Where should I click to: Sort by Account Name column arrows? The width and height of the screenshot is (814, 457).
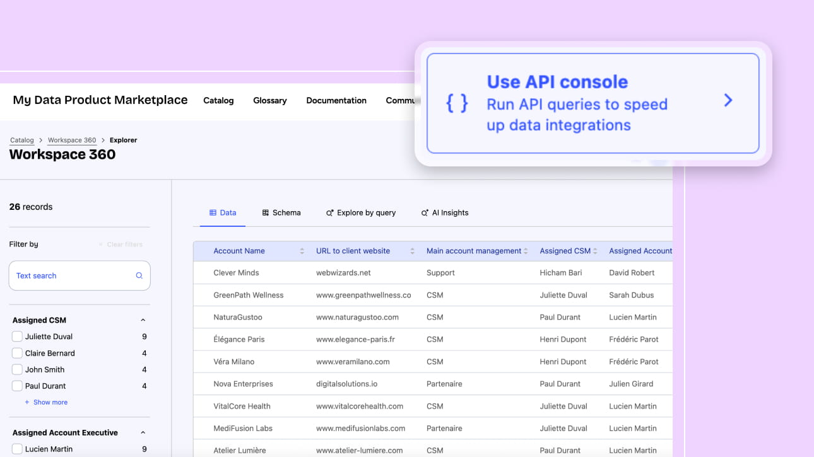coord(302,251)
